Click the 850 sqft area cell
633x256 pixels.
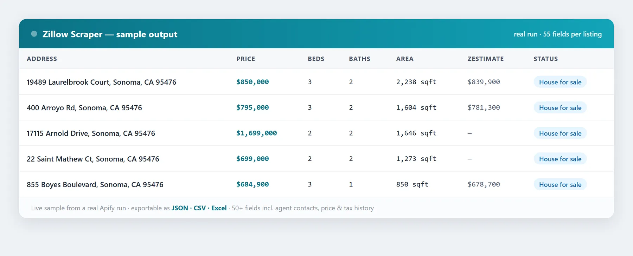coord(412,184)
